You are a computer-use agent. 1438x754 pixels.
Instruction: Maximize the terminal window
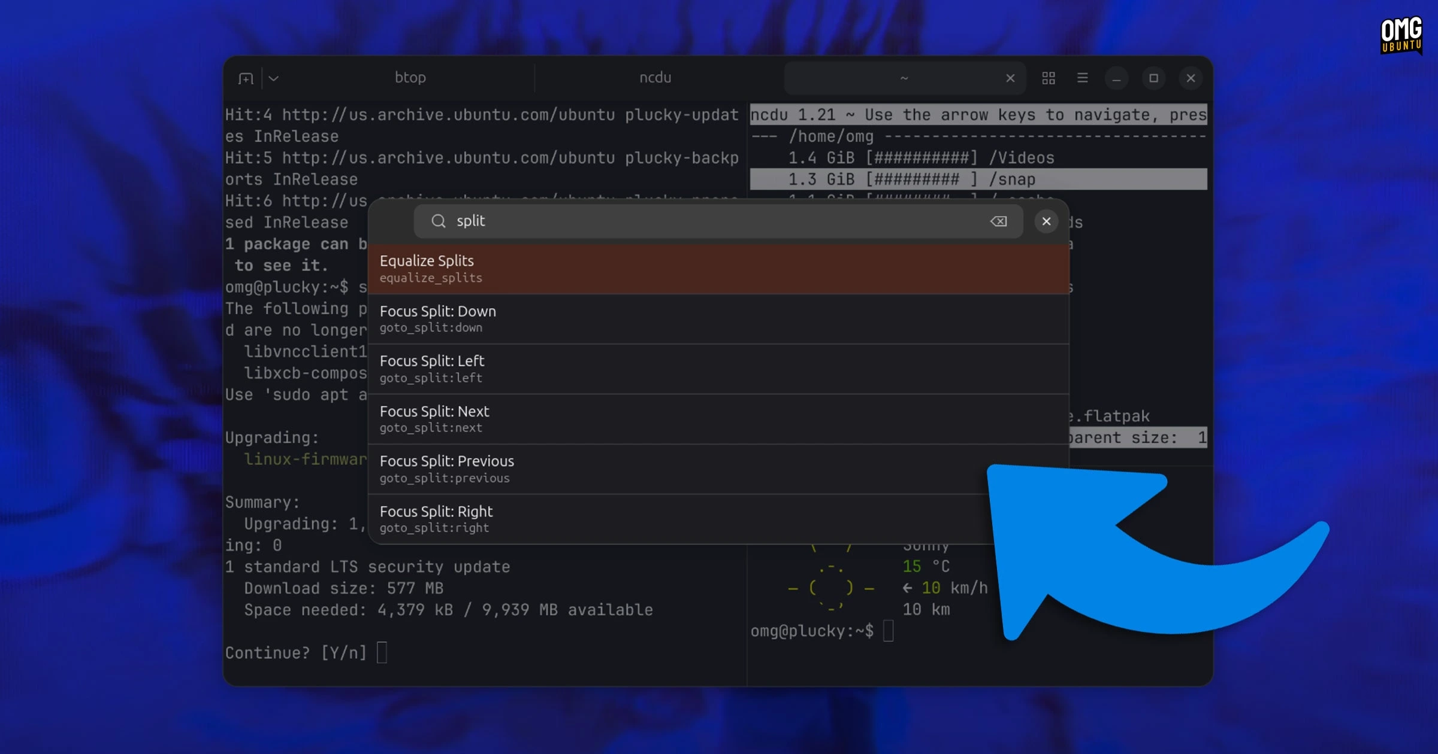(x=1153, y=78)
